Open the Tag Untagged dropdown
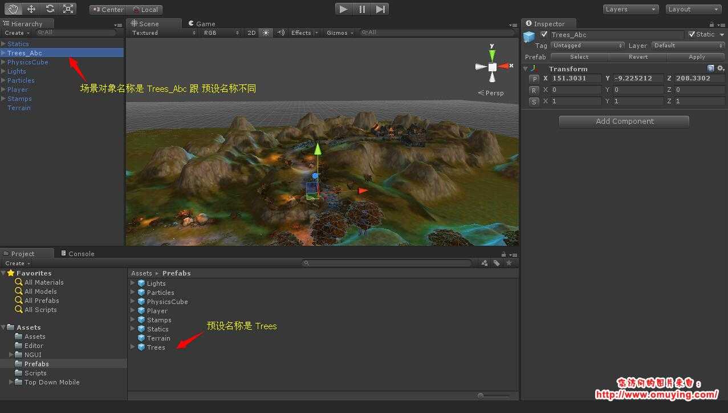The width and height of the screenshot is (728, 413). [x=587, y=46]
